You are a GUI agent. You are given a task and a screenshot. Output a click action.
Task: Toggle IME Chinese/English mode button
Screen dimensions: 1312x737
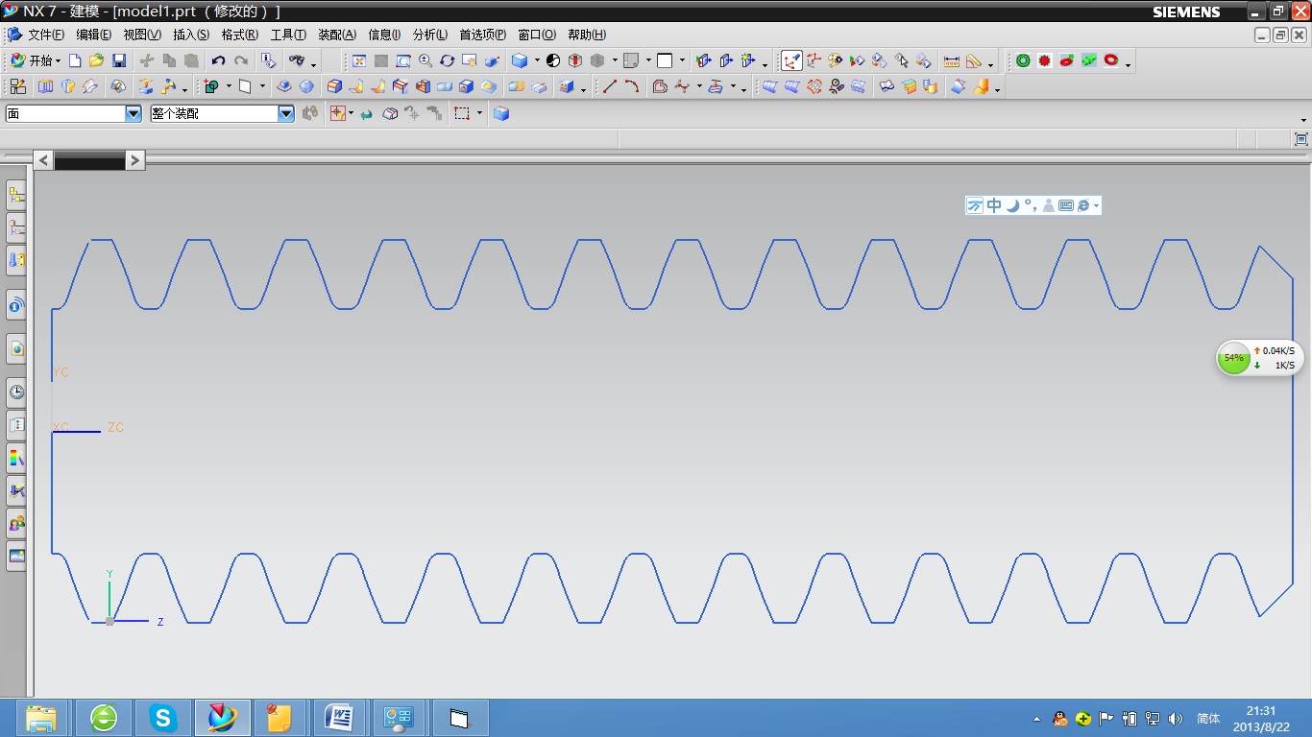coord(994,205)
